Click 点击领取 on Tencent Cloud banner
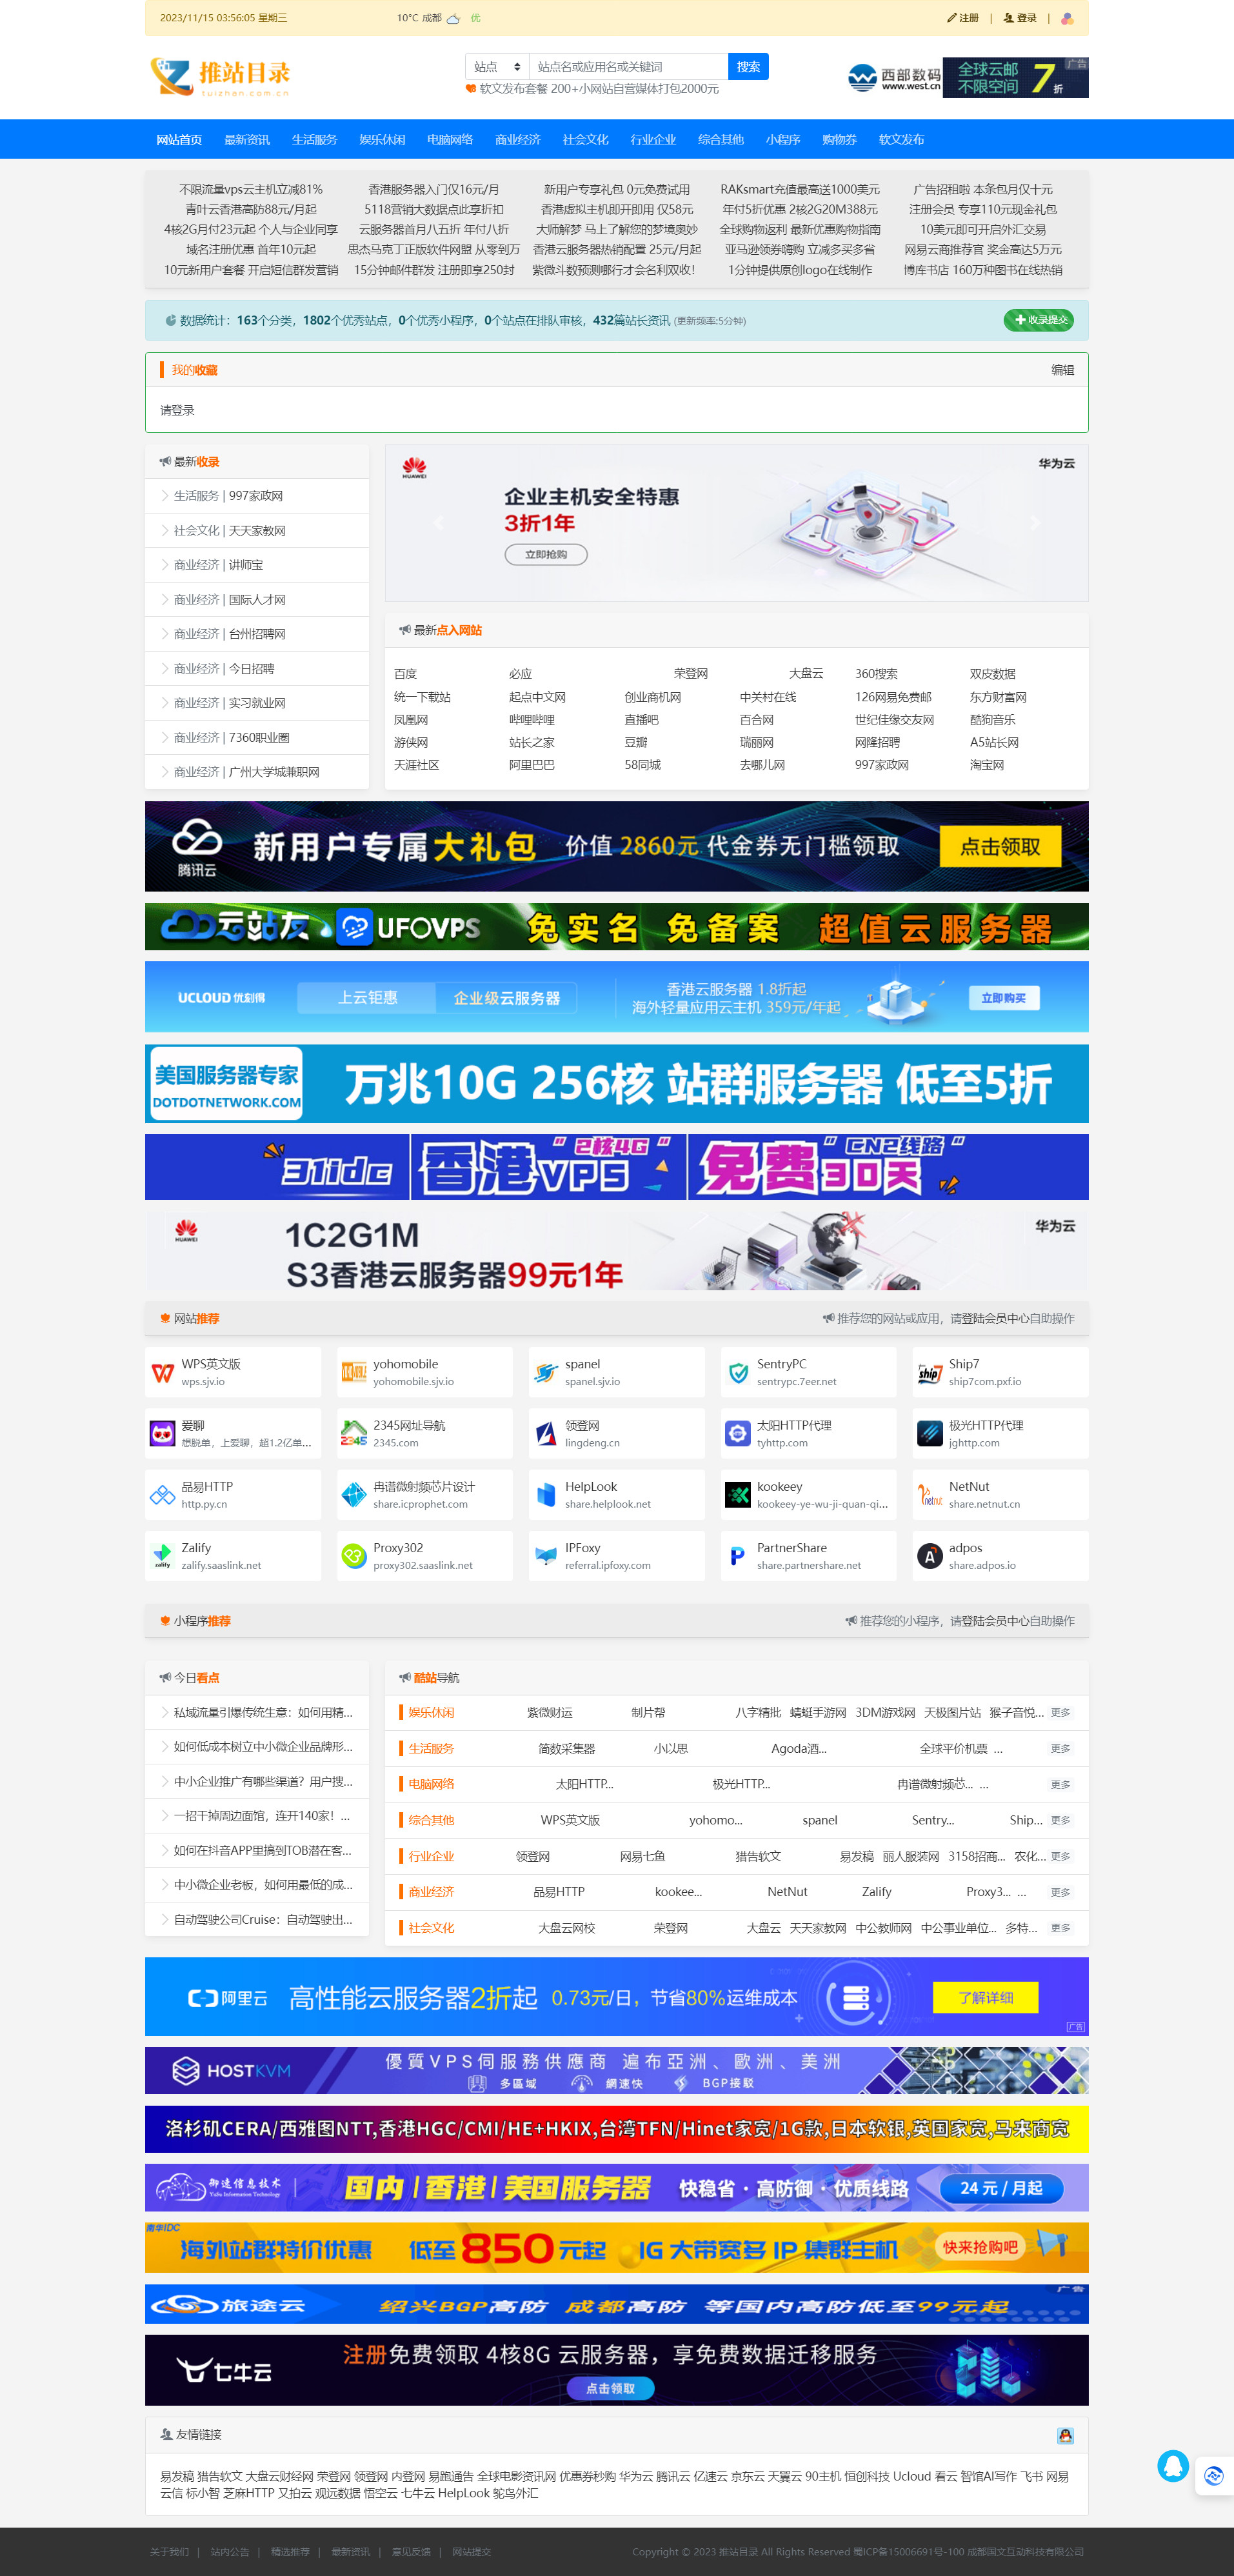The width and height of the screenshot is (1234, 2576). point(1000,847)
